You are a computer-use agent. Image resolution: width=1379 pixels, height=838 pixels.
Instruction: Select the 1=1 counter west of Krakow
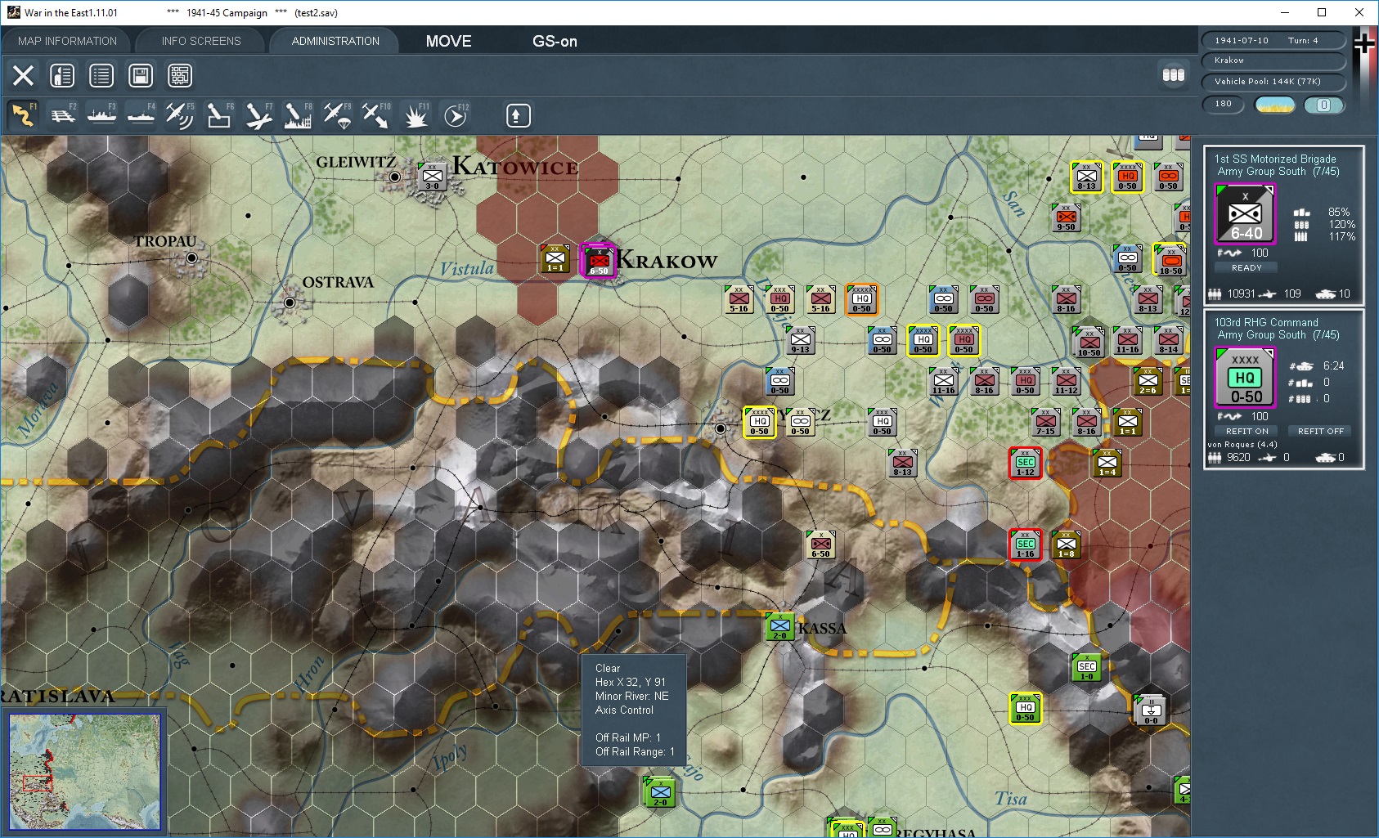(x=555, y=258)
